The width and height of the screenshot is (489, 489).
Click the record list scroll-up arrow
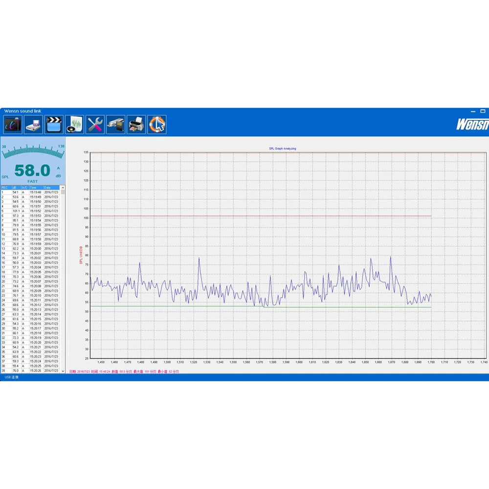tap(63, 188)
